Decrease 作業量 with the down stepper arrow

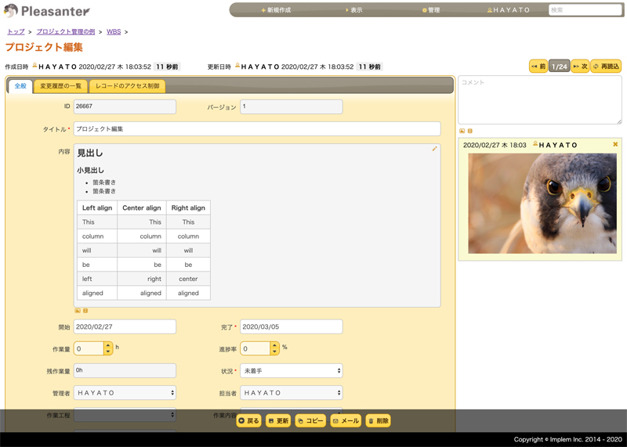tap(108, 352)
